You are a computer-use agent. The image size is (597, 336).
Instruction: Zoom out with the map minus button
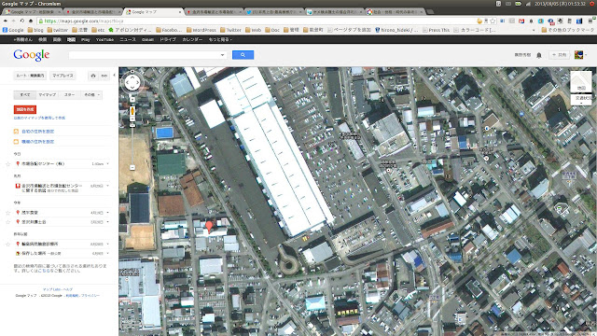point(132,167)
